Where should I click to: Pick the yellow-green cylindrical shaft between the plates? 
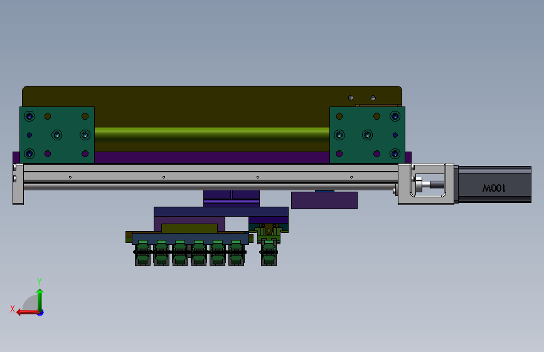click(212, 134)
